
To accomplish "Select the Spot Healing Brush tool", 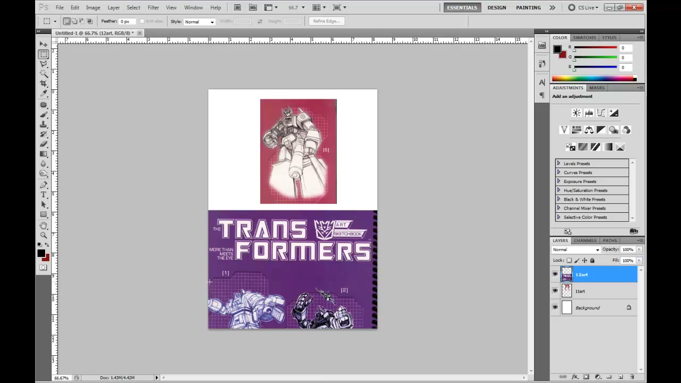I will (x=44, y=105).
